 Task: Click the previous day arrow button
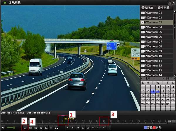pyautogui.click(x=104, y=128)
